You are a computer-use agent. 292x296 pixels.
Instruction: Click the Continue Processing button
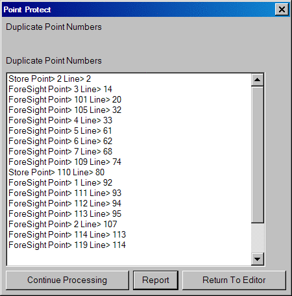pyautogui.click(x=67, y=280)
